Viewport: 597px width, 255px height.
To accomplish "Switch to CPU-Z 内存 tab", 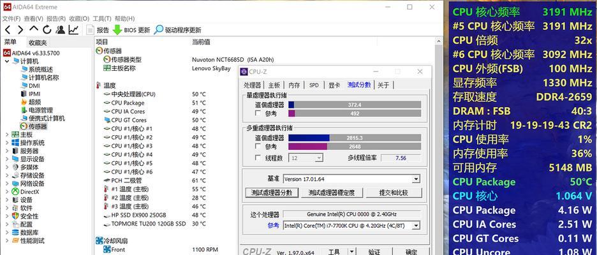I will point(294,85).
